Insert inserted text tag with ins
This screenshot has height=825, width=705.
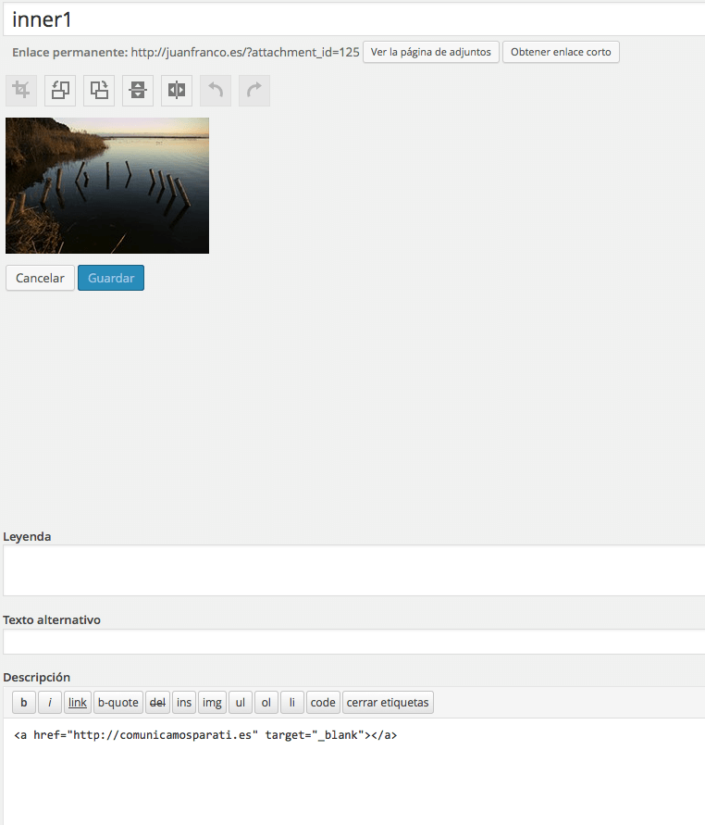point(184,703)
